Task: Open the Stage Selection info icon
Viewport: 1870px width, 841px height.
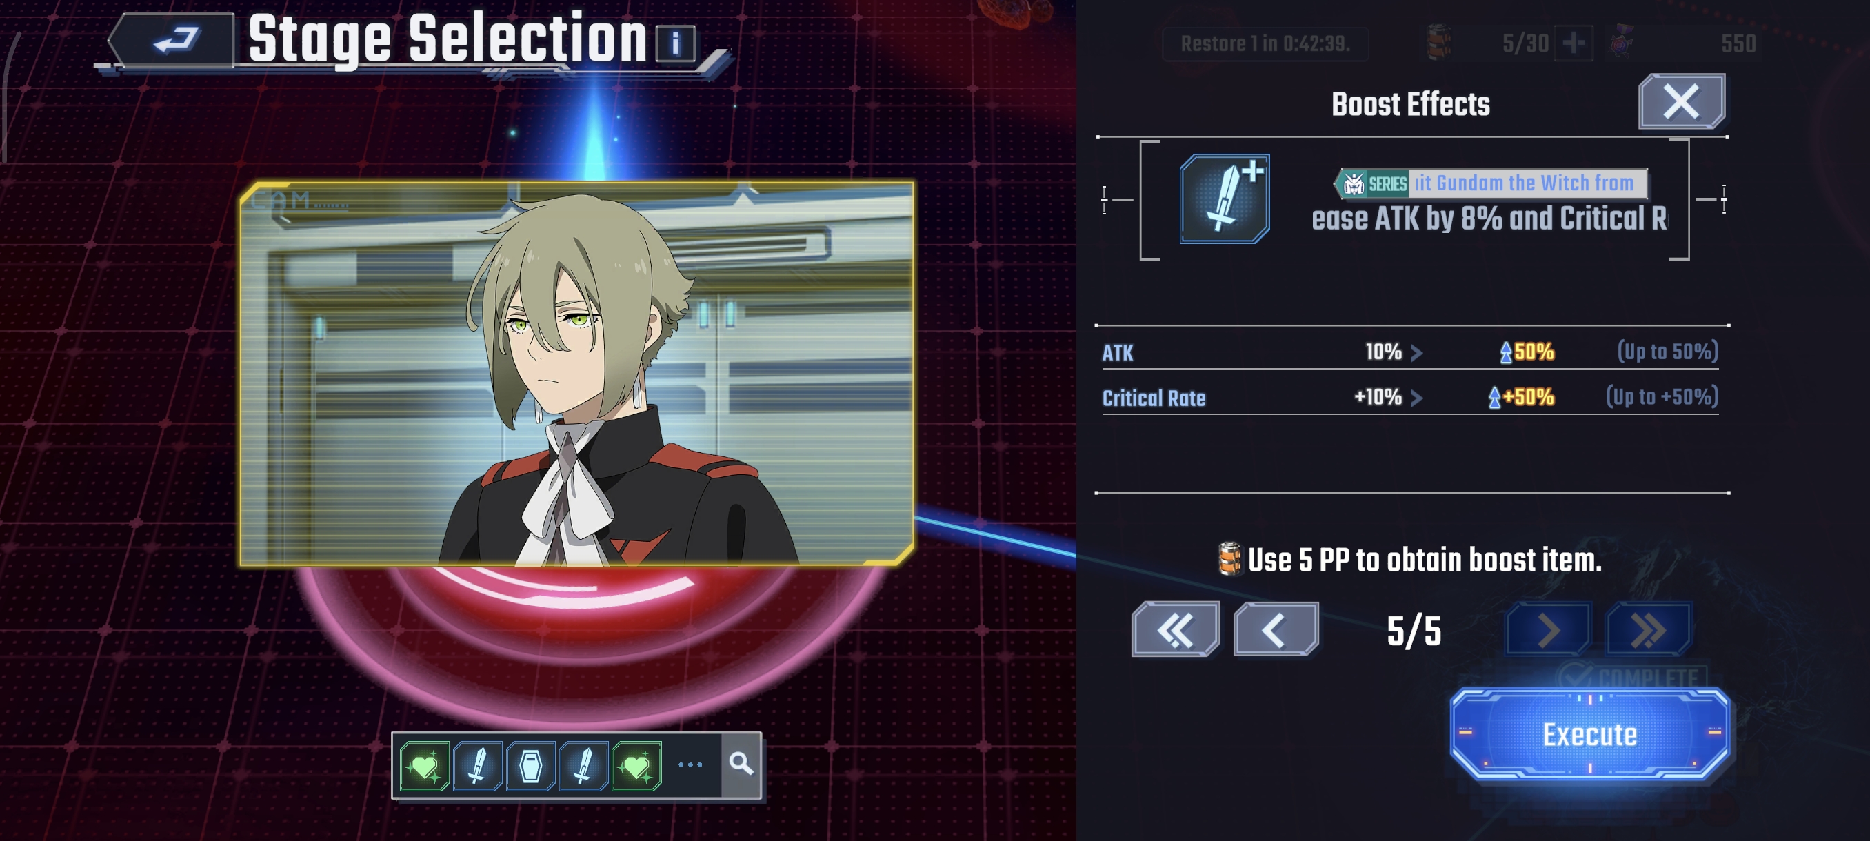Action: point(675,43)
